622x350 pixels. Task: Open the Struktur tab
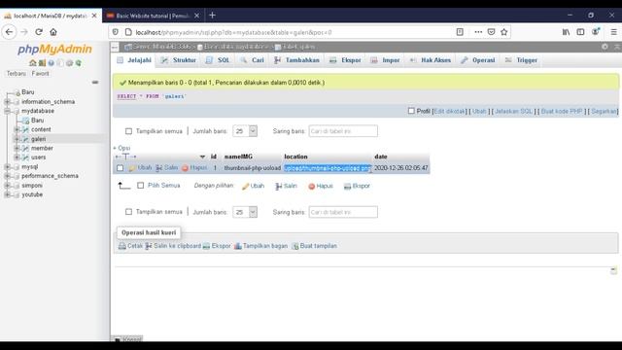(x=179, y=60)
